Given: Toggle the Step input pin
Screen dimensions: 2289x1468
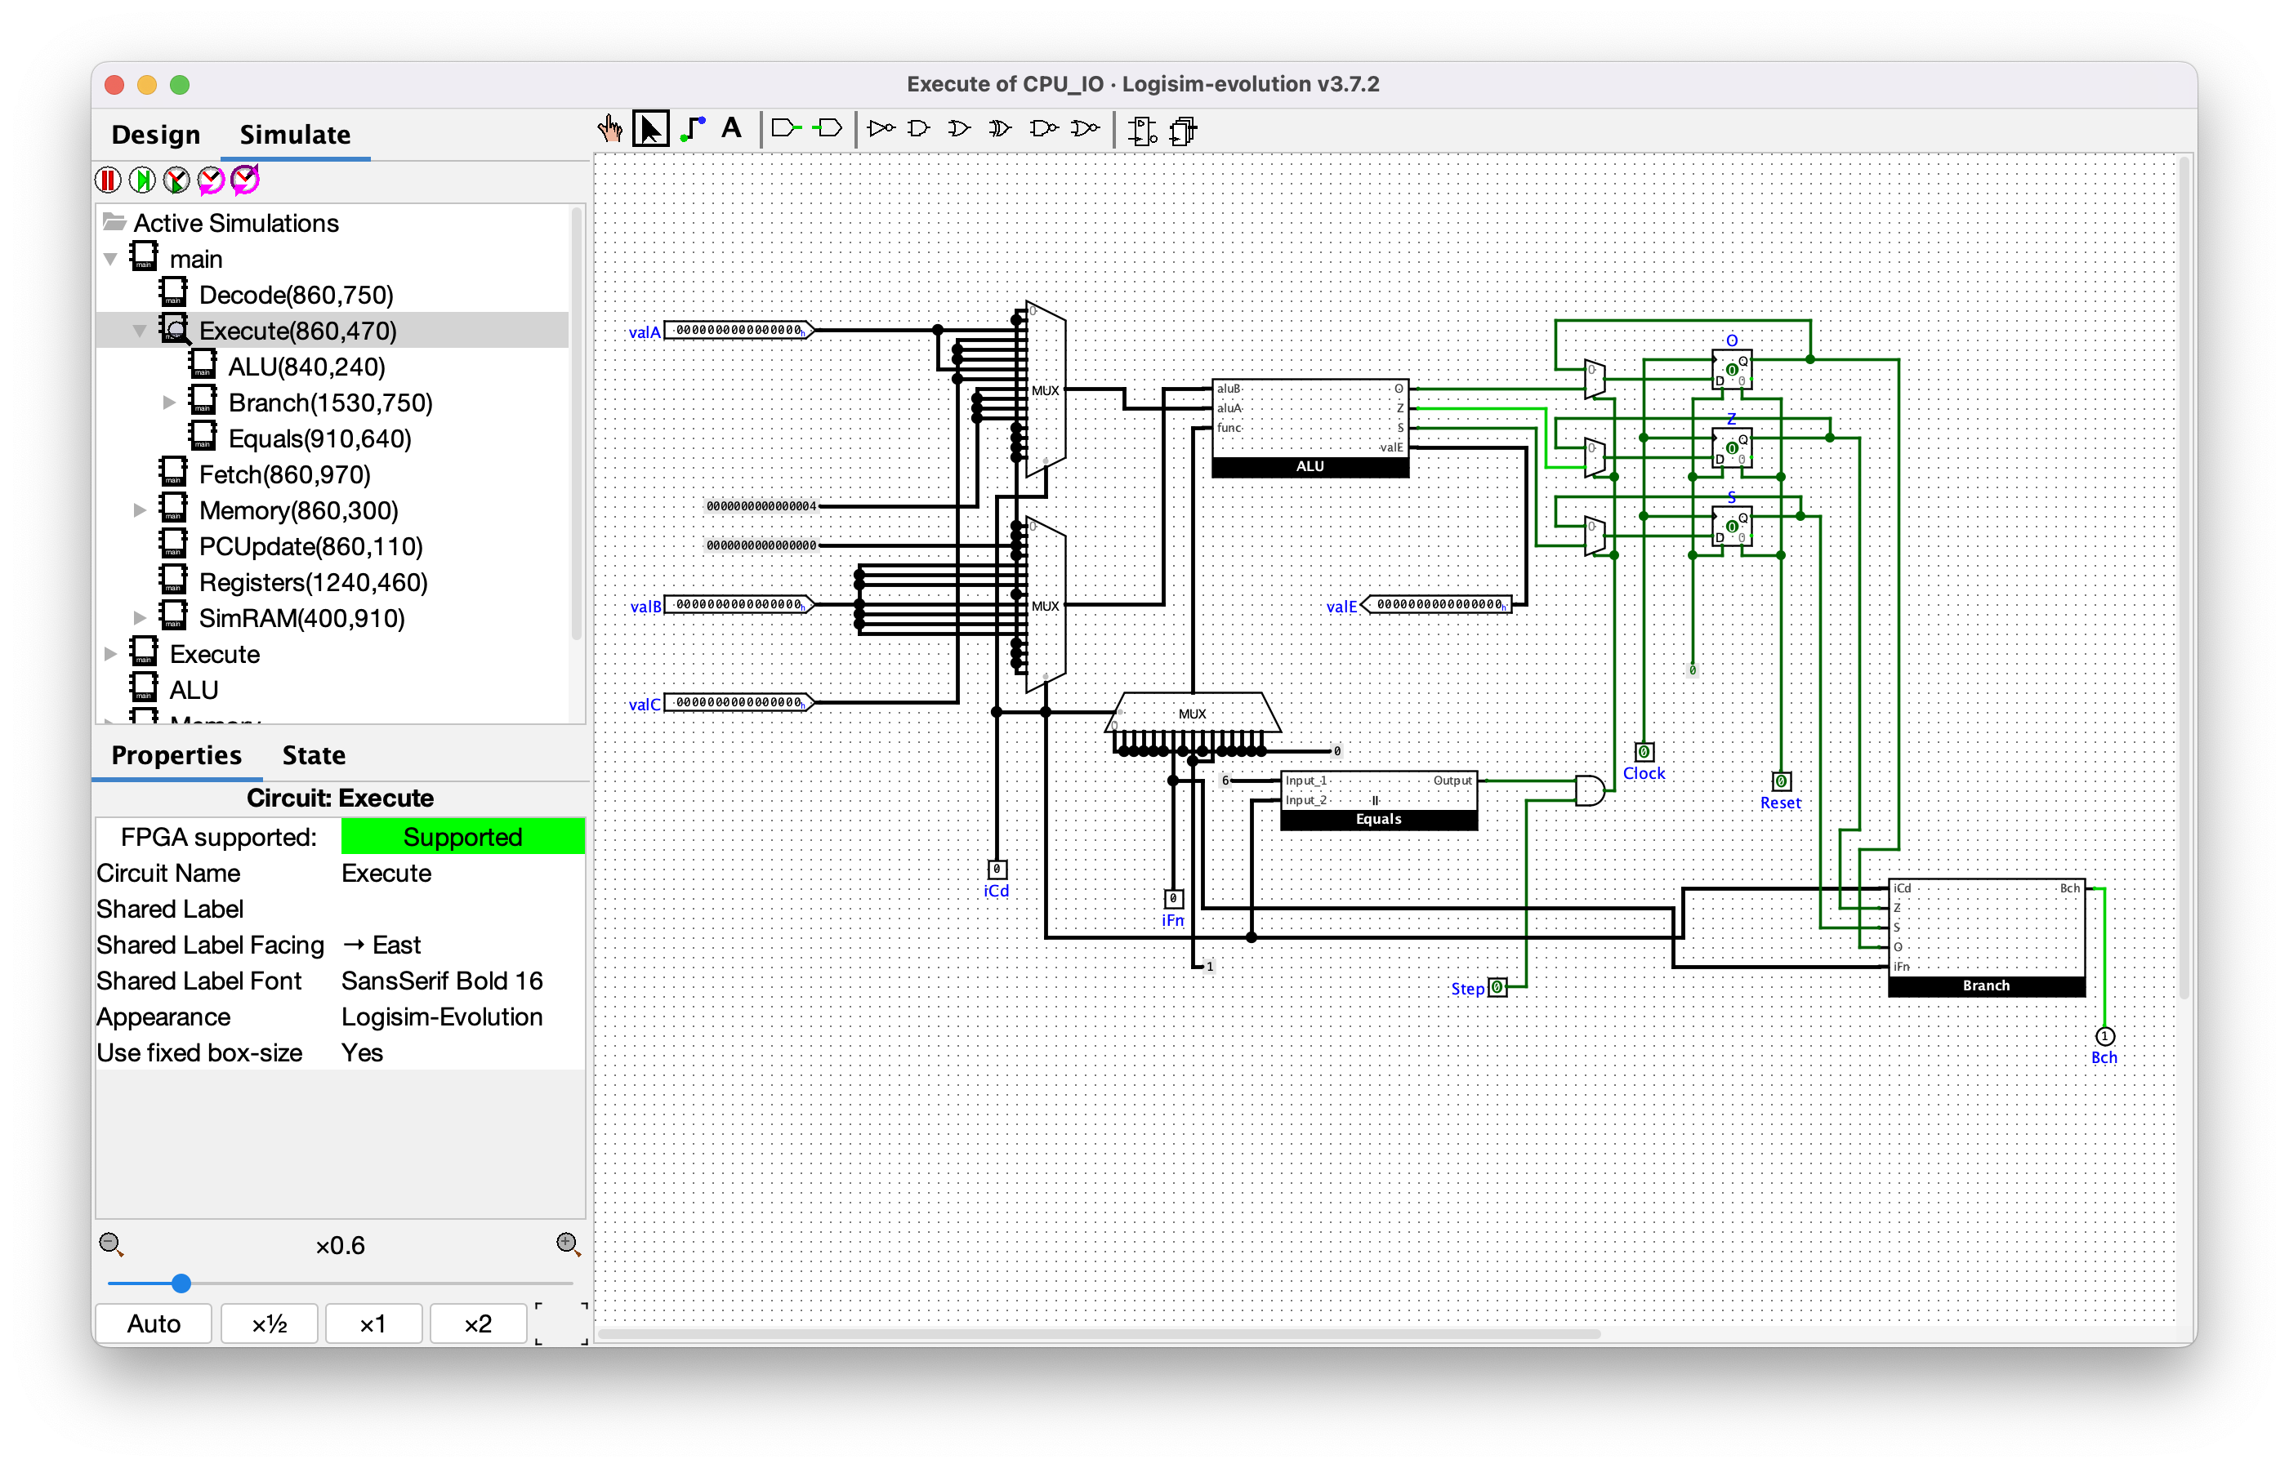Looking at the screenshot, I should pyautogui.click(x=1497, y=988).
